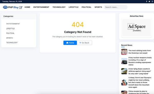Click the date 'Tuesday, February 10, 2026'
The image size is (154, 94).
(x=12, y=2)
